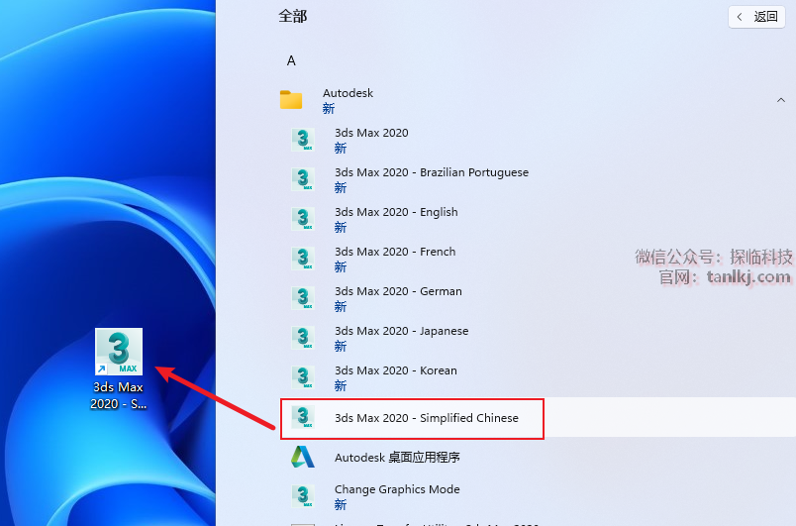Open 3ds Max 2020 - French
The image size is (796, 526).
(395, 252)
